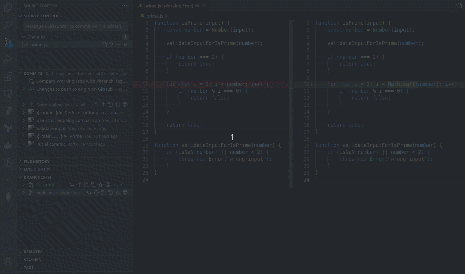This screenshot has height=274, width=465.
Task: Copy SHA of Code review commit
Action: click(x=118, y=105)
